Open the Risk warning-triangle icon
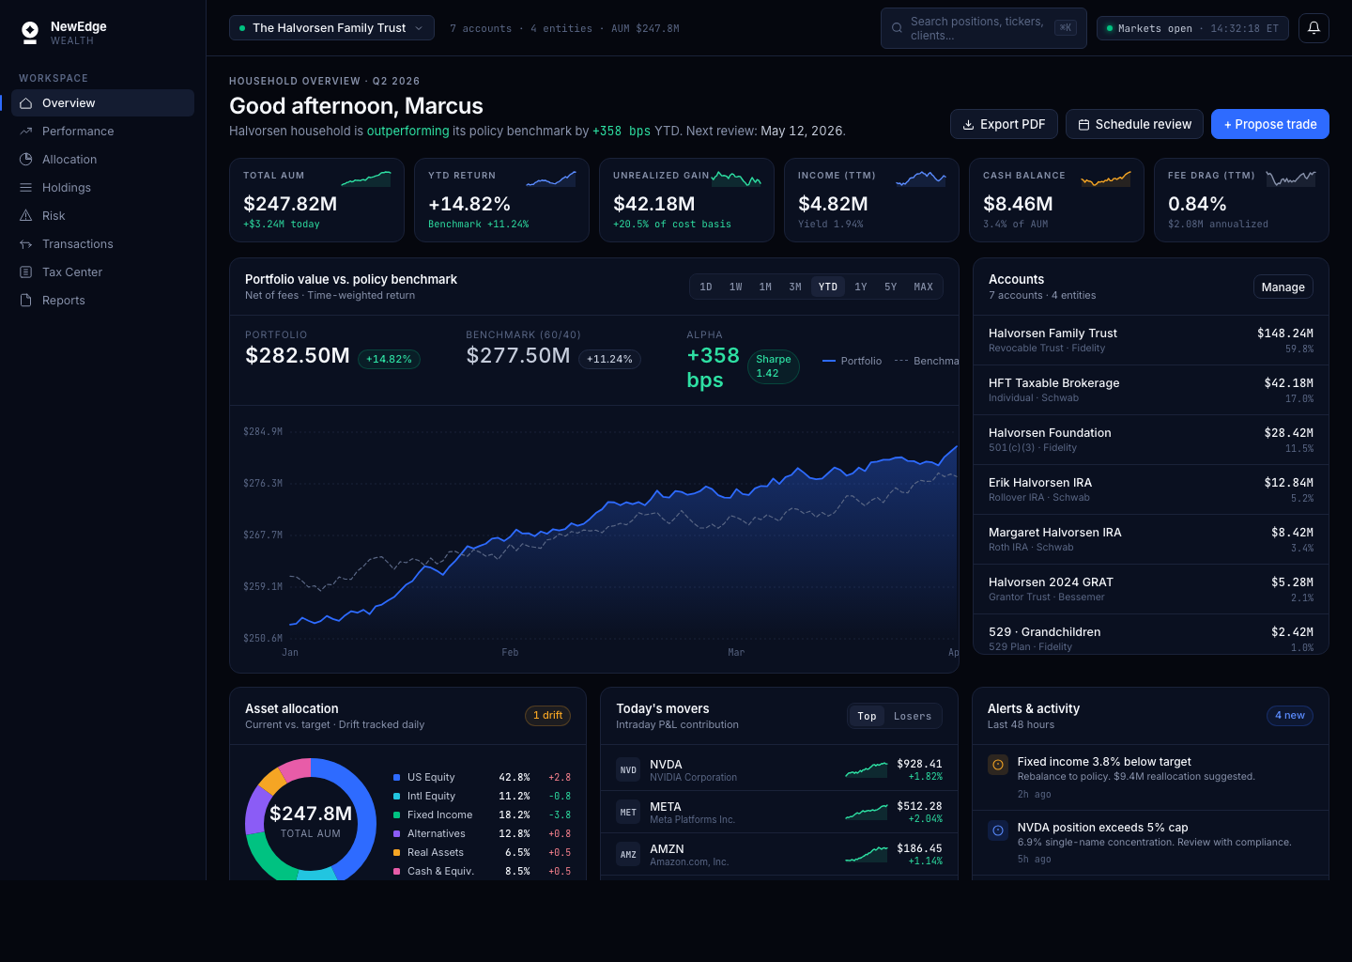This screenshot has width=1352, height=962. tap(26, 216)
